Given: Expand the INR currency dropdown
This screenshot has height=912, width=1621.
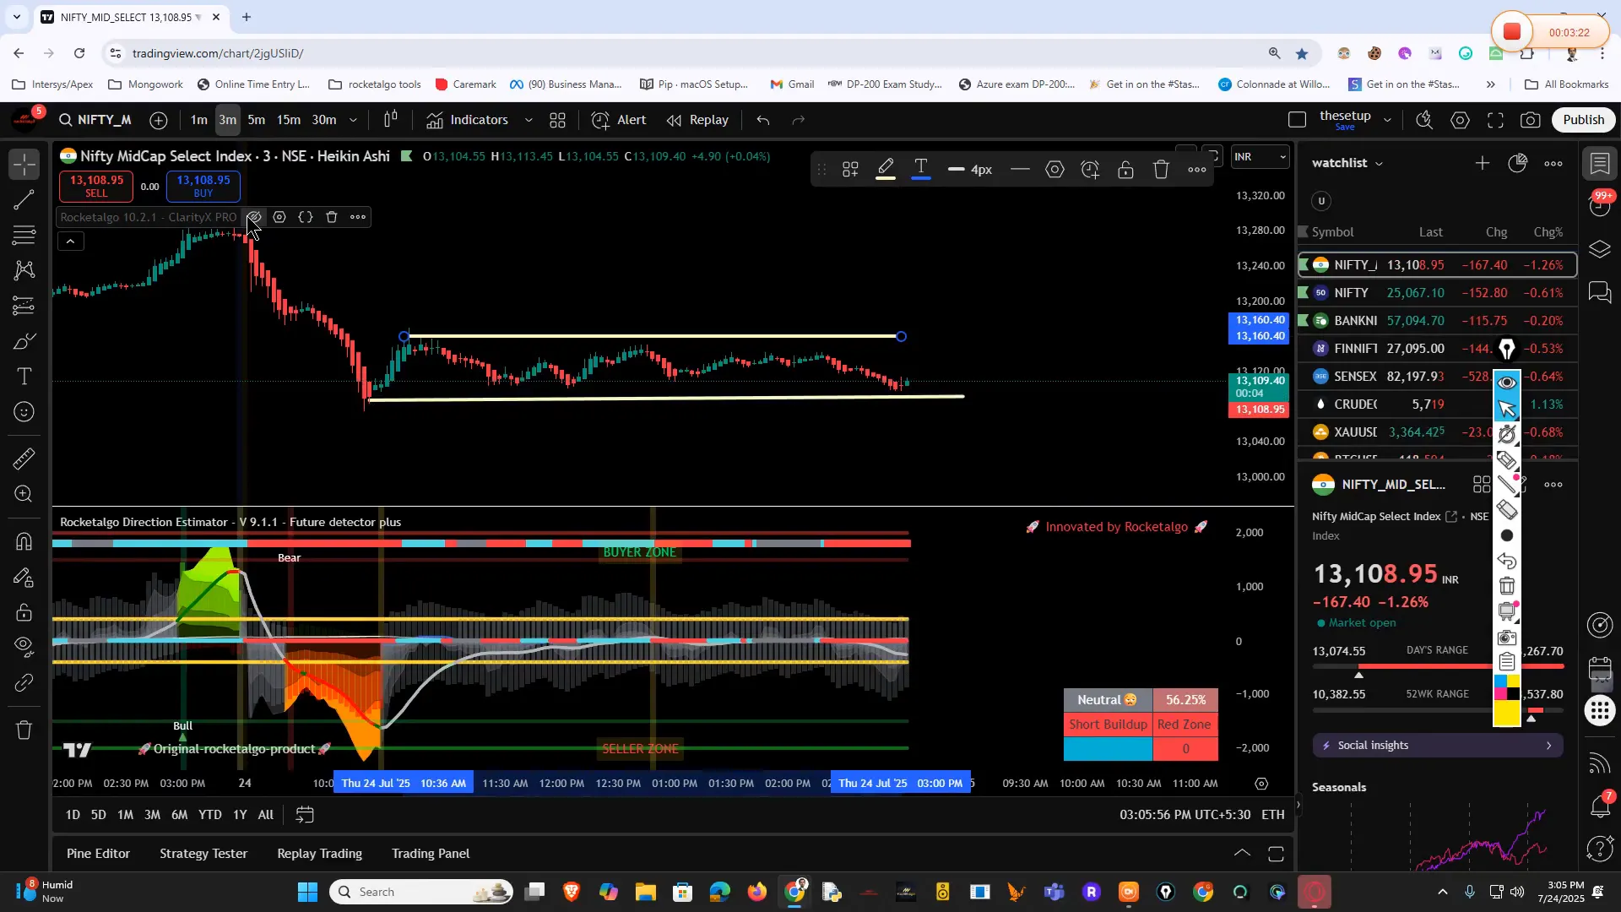Looking at the screenshot, I should pos(1260,157).
